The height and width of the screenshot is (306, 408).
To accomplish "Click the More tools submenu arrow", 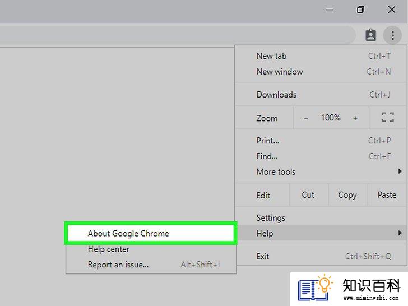I will click(x=400, y=171).
